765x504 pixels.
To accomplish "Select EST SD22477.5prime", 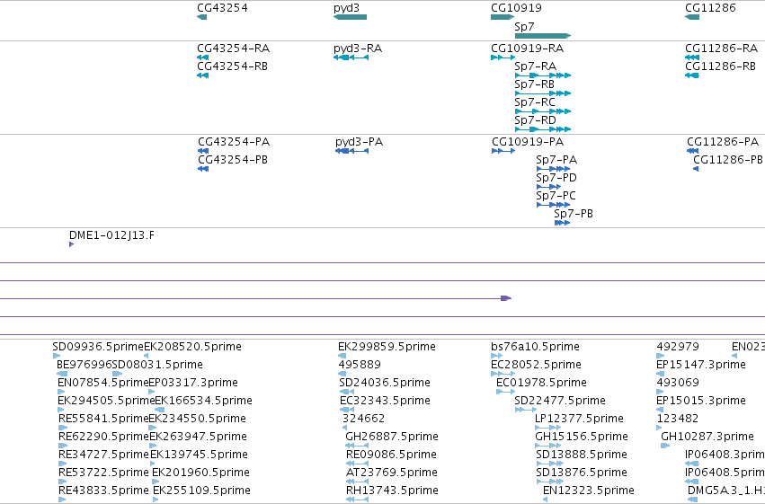I will click(x=526, y=410).
